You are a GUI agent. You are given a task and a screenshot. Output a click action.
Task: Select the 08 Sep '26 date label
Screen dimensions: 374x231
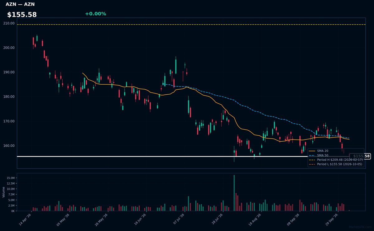point(293,220)
